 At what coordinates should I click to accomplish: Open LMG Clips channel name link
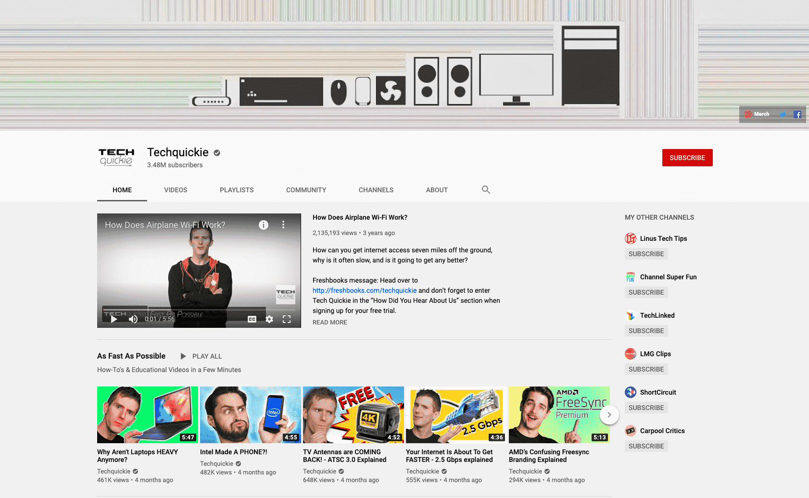click(x=655, y=354)
